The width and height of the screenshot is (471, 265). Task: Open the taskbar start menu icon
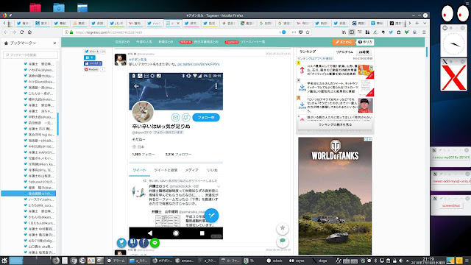pyautogui.click(x=4, y=261)
